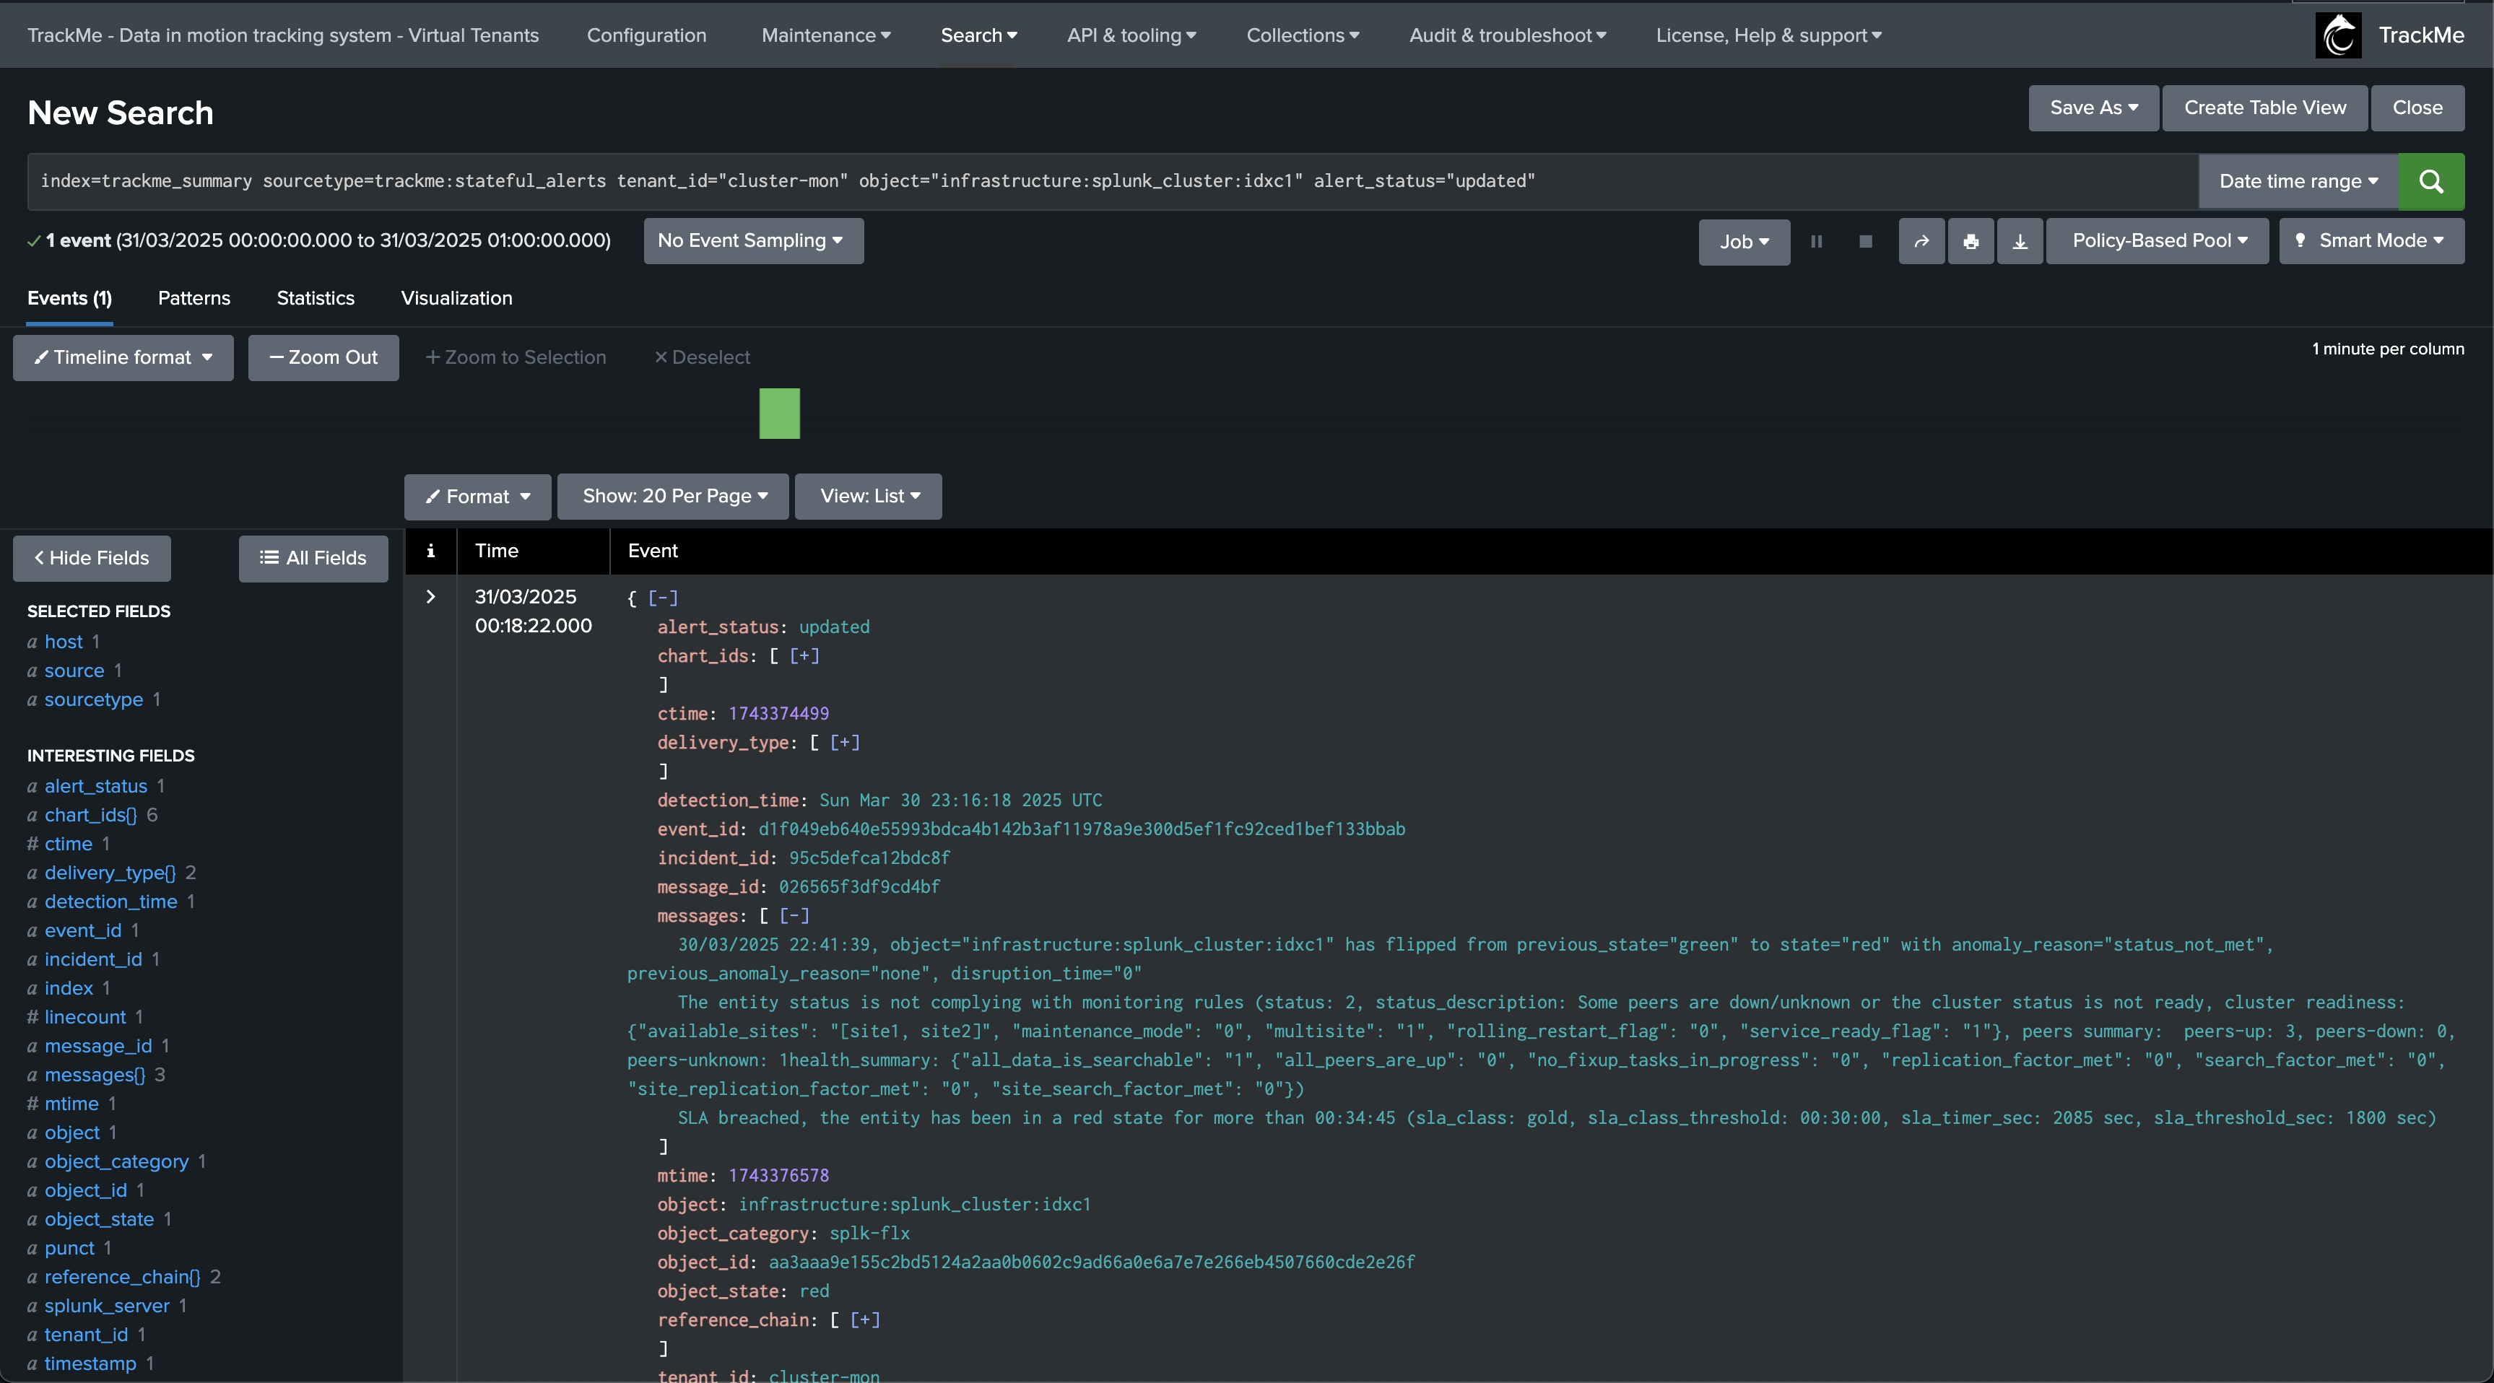This screenshot has width=2494, height=1383.
Task: Click the host selected field
Action: click(63, 642)
